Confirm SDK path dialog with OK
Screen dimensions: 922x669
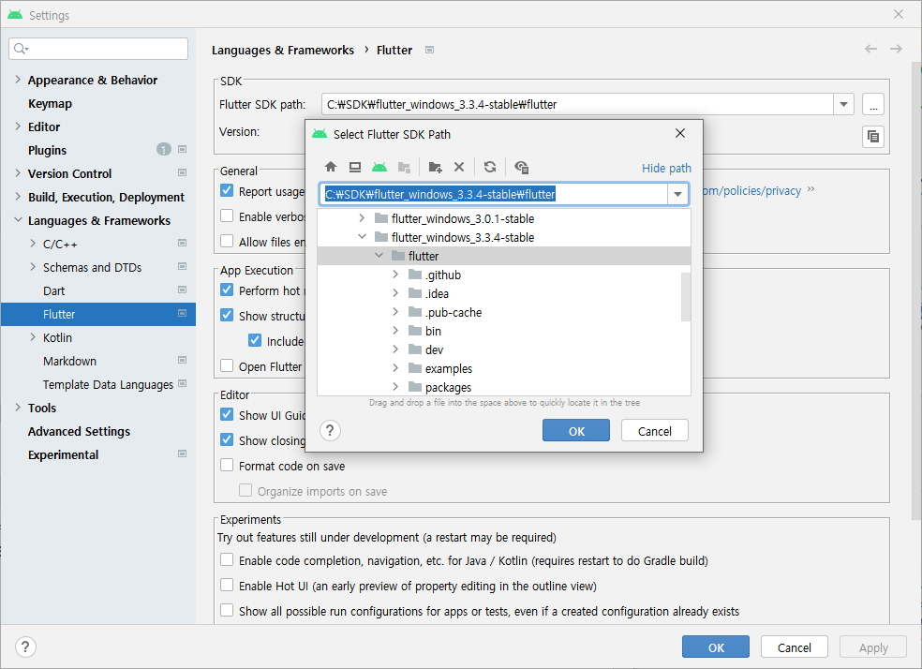click(x=576, y=431)
